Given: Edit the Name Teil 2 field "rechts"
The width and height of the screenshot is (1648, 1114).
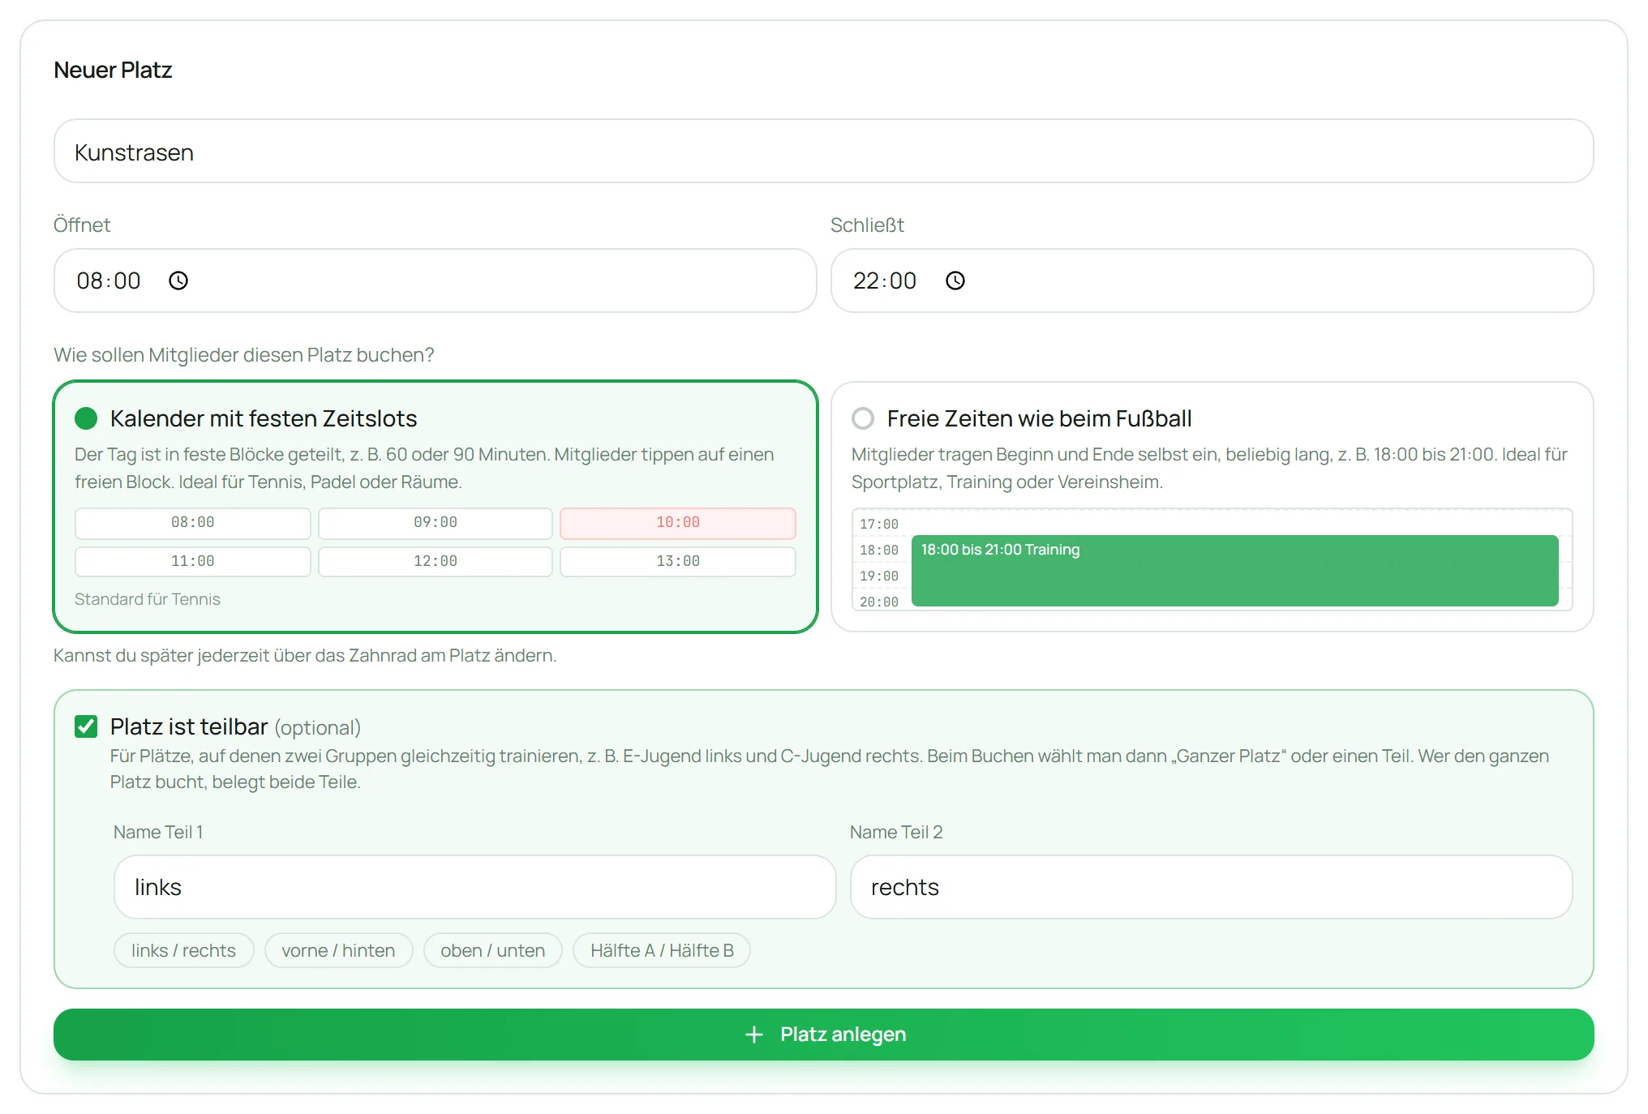Looking at the screenshot, I should (1212, 887).
